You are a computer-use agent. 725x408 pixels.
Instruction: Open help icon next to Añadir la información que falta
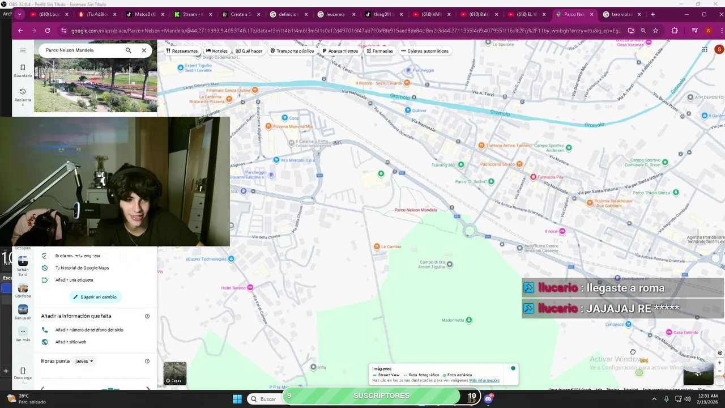click(x=147, y=316)
